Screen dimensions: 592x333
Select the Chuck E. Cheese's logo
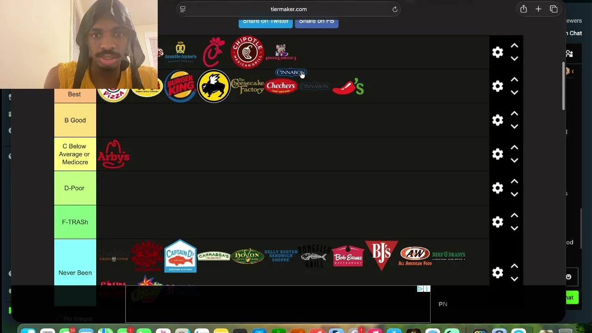[x=281, y=52]
